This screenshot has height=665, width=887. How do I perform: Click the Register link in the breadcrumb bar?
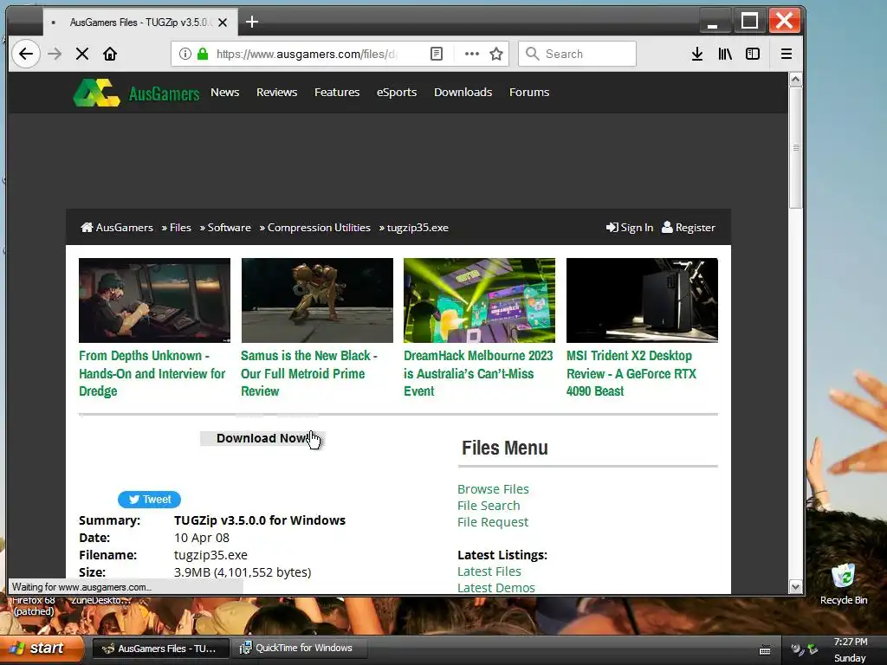click(689, 228)
